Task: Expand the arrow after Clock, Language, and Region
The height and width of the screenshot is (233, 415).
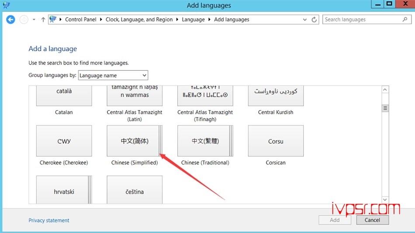Action: click(x=177, y=20)
